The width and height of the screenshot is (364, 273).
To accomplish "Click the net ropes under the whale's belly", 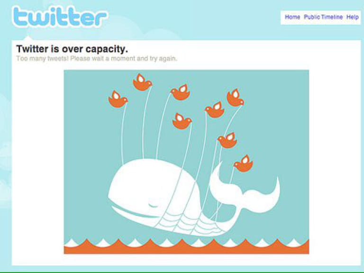I will 186,224.
